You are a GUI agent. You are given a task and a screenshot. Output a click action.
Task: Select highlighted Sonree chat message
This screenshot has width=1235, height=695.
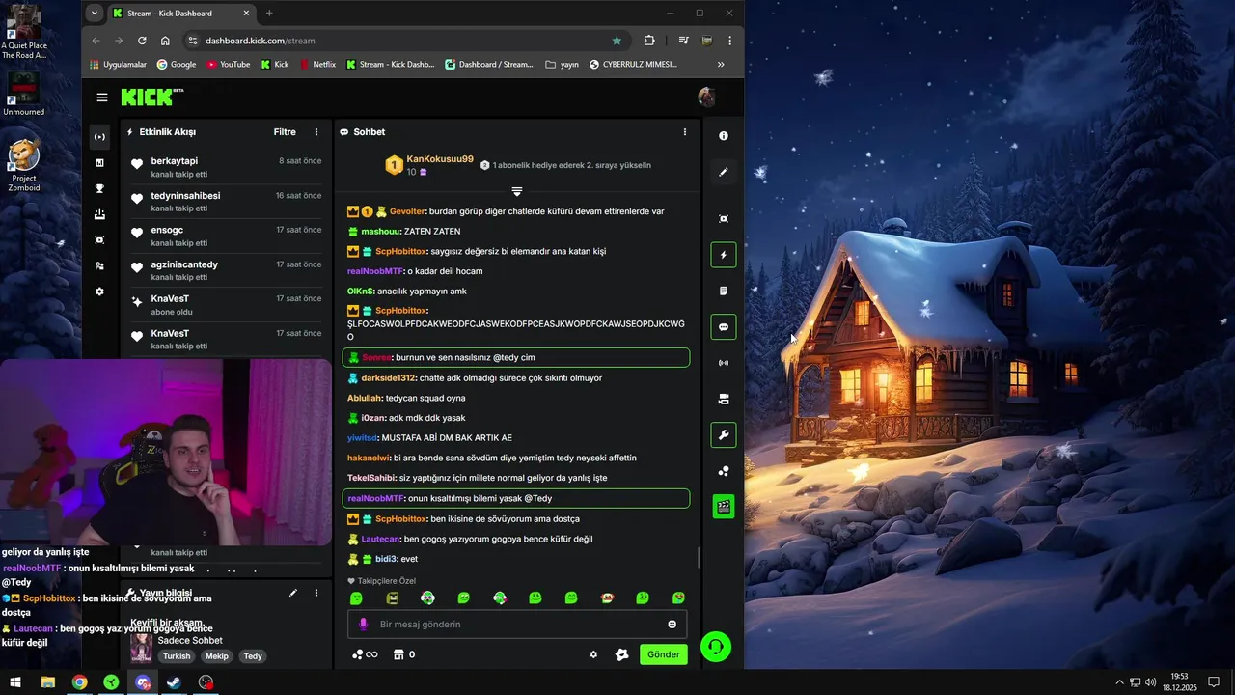[516, 357]
